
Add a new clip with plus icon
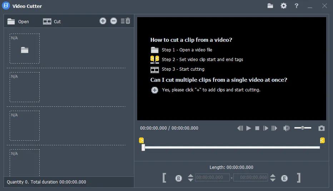[x=103, y=21]
